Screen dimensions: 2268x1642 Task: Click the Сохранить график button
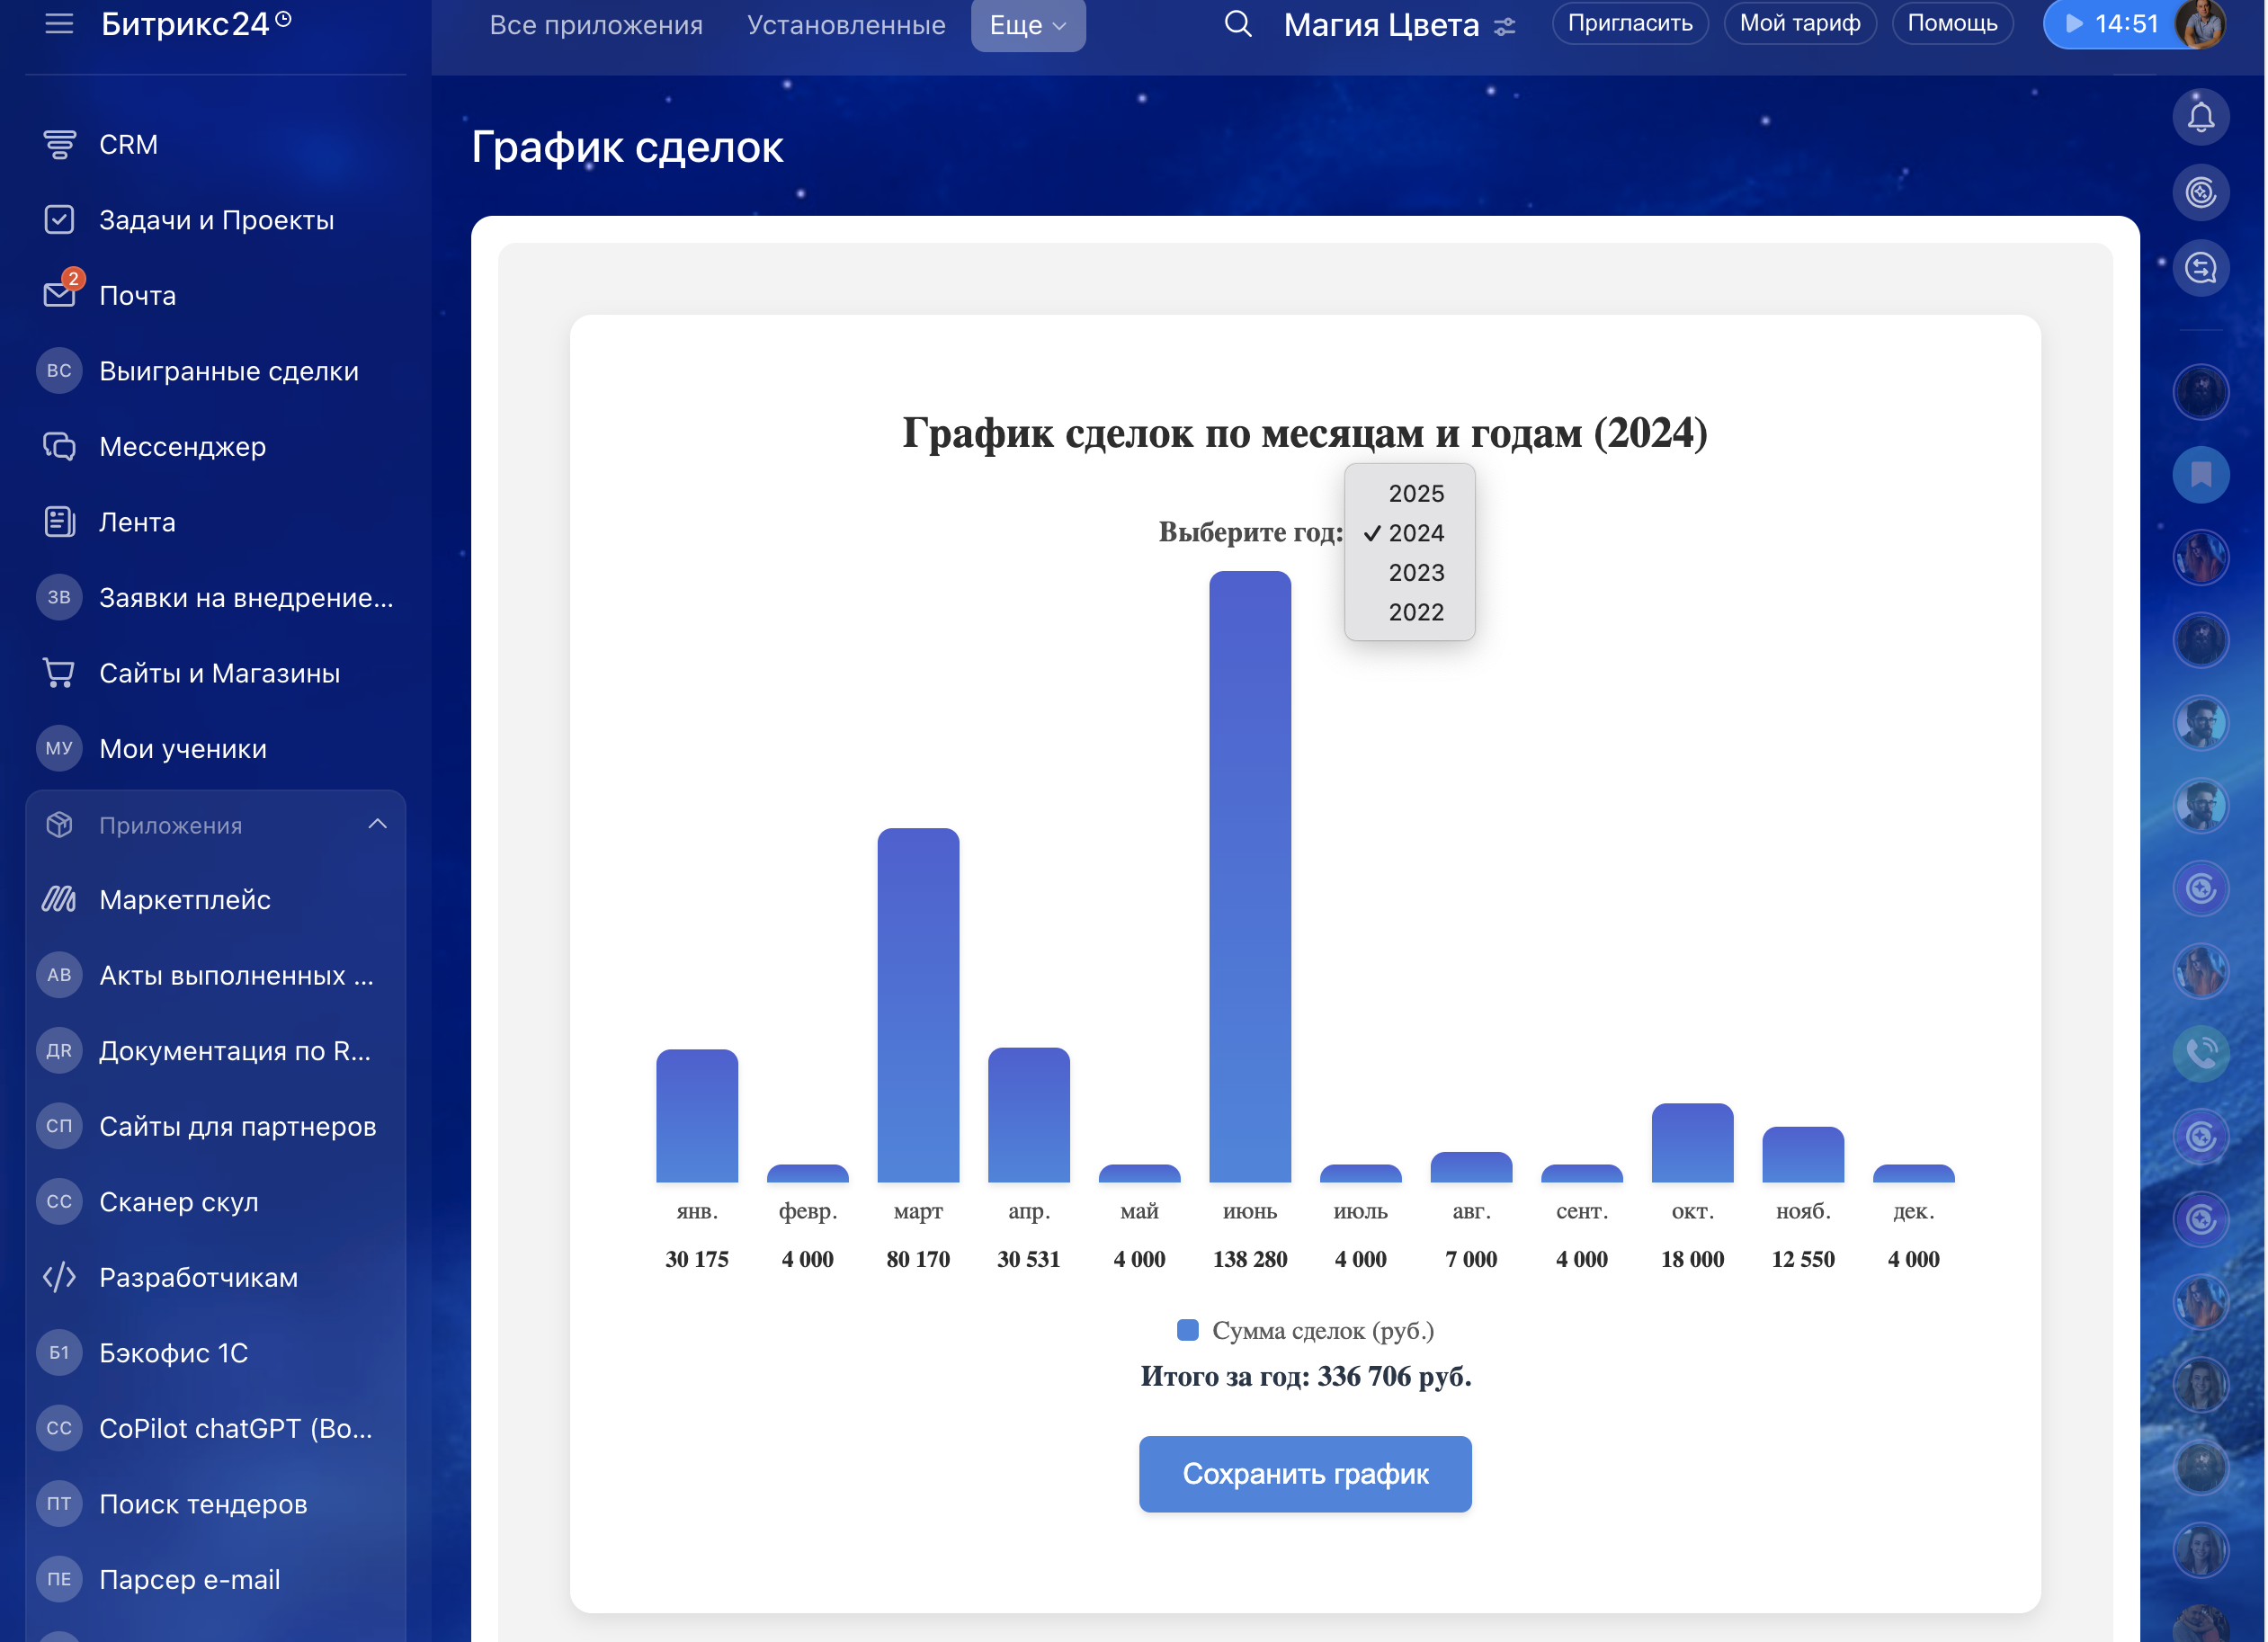(1304, 1474)
